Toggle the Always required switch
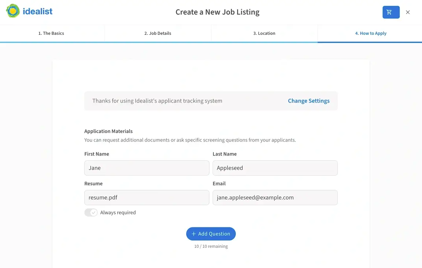The height and width of the screenshot is (268, 422). coord(91,212)
